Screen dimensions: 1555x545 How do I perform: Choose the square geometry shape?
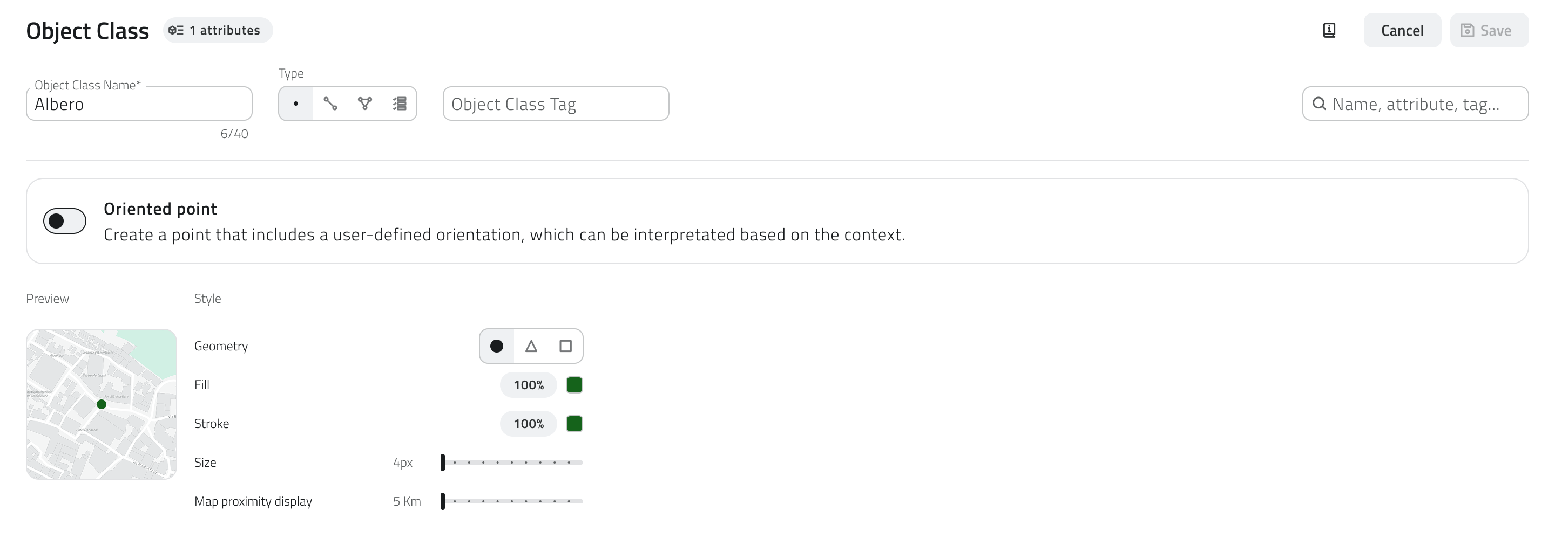coord(566,346)
